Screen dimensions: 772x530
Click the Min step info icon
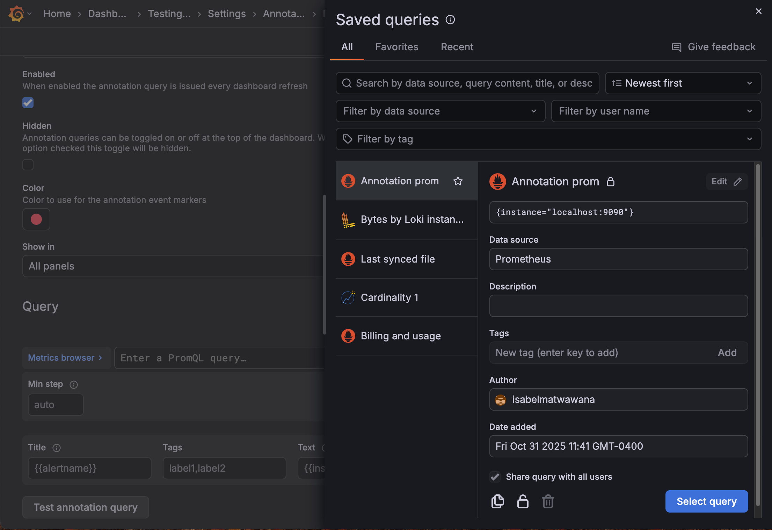pos(74,384)
